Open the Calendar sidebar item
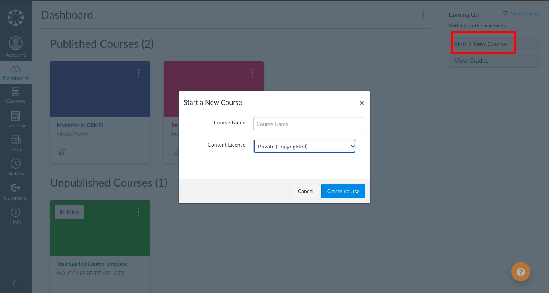Image resolution: width=549 pixels, height=293 pixels. pyautogui.click(x=16, y=119)
